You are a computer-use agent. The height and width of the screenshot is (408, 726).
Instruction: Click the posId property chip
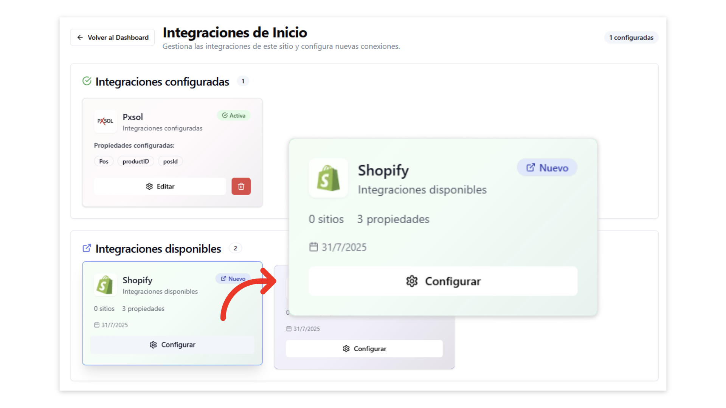[170, 161]
